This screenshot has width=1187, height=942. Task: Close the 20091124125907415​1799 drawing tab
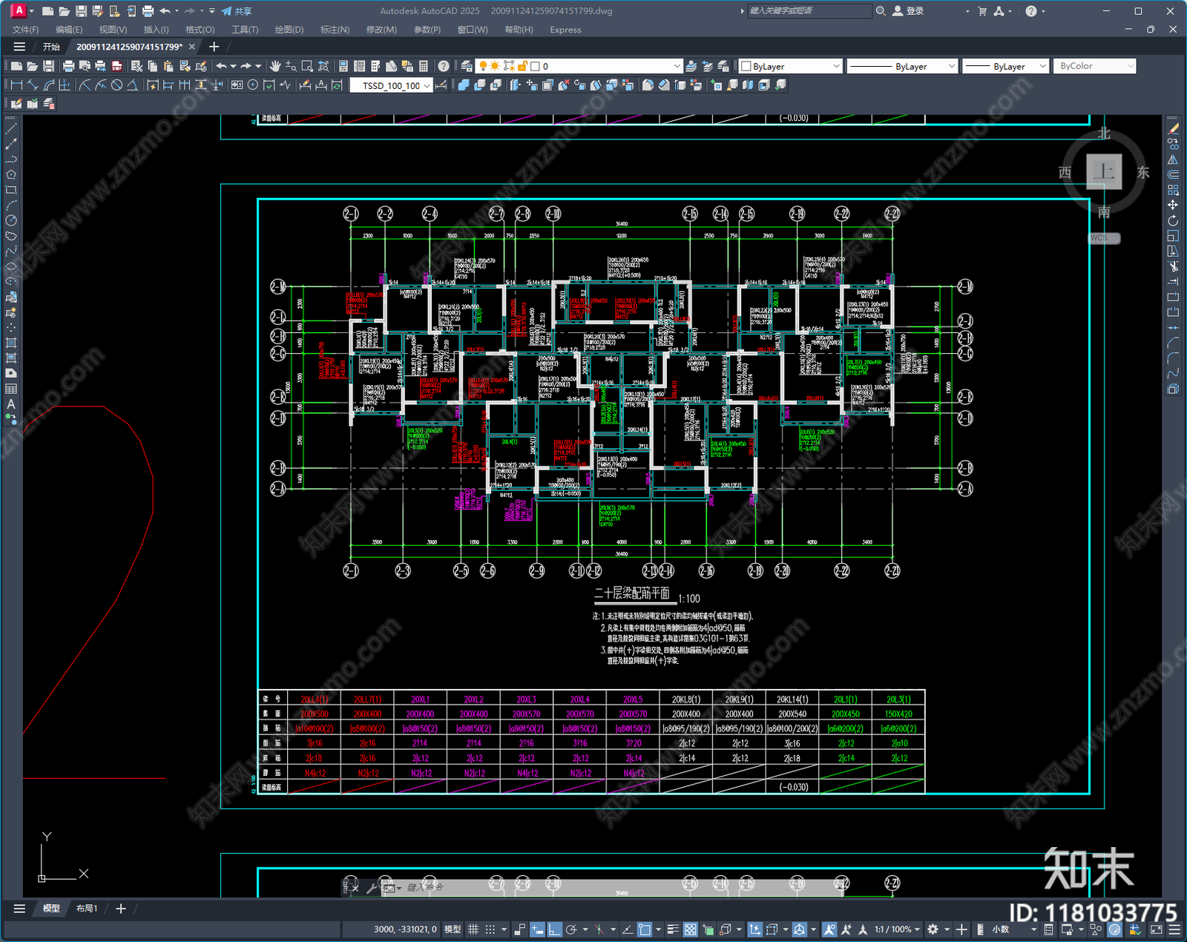(x=192, y=47)
